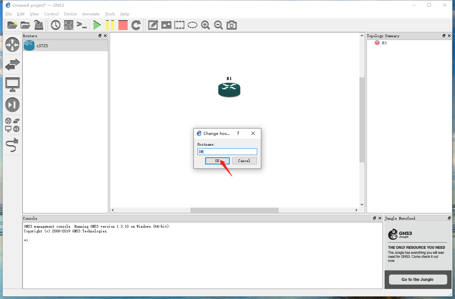The image size is (455, 299).
Task: Click the Insert picture toolbar icon
Action: (x=166, y=25)
